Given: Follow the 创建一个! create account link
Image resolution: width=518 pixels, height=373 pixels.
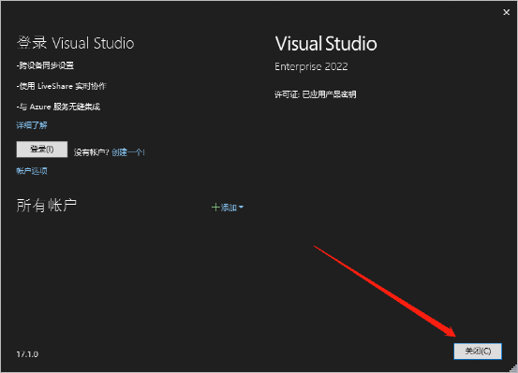Looking at the screenshot, I should (x=128, y=152).
